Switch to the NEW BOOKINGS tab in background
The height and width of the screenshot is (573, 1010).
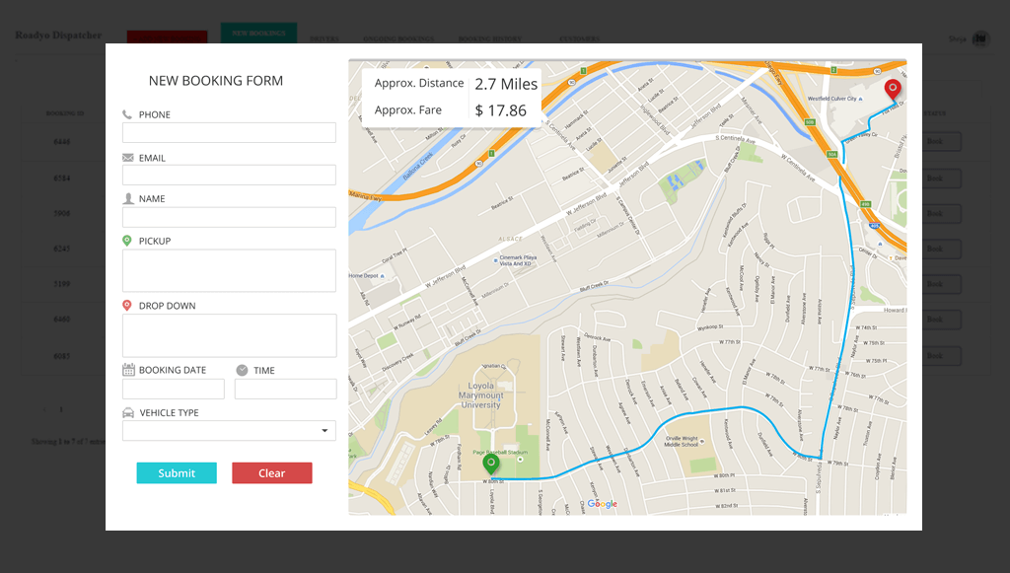258,33
